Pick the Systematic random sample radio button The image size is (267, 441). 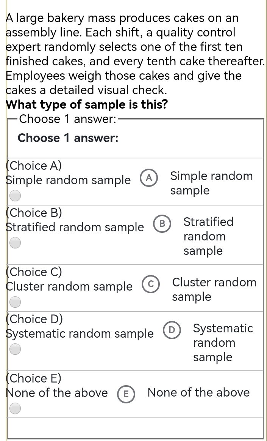(x=15, y=349)
